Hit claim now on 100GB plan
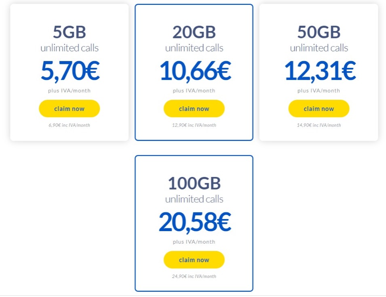 [194, 260]
